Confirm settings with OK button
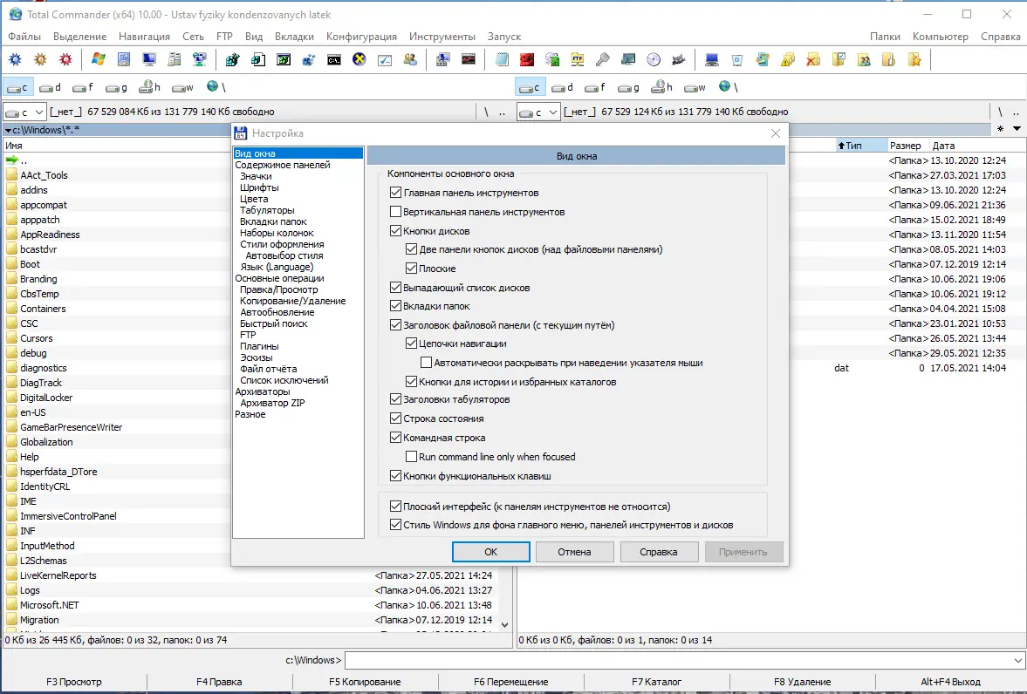The height and width of the screenshot is (694, 1027). coord(490,552)
